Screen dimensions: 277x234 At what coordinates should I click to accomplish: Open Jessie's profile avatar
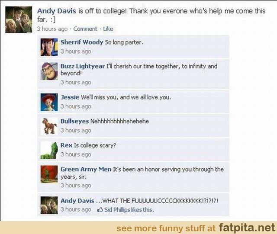(x=49, y=102)
